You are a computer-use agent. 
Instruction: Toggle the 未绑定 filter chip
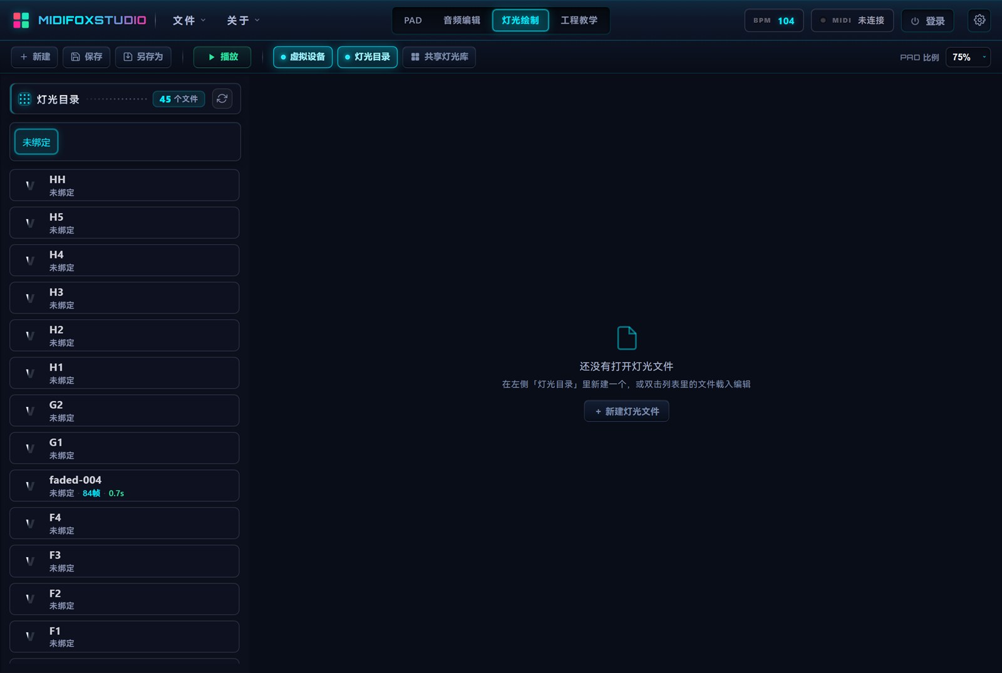pos(36,142)
